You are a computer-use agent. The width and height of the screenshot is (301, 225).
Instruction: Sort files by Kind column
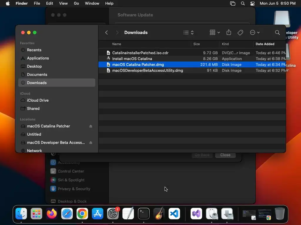(225, 44)
